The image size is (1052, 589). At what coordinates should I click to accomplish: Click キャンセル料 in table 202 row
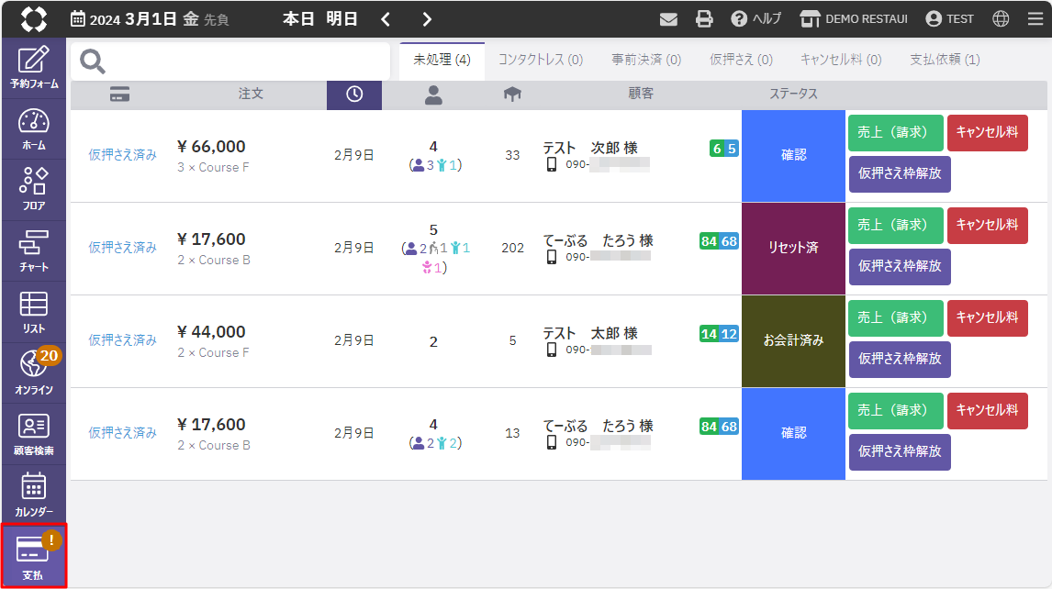coord(987,226)
